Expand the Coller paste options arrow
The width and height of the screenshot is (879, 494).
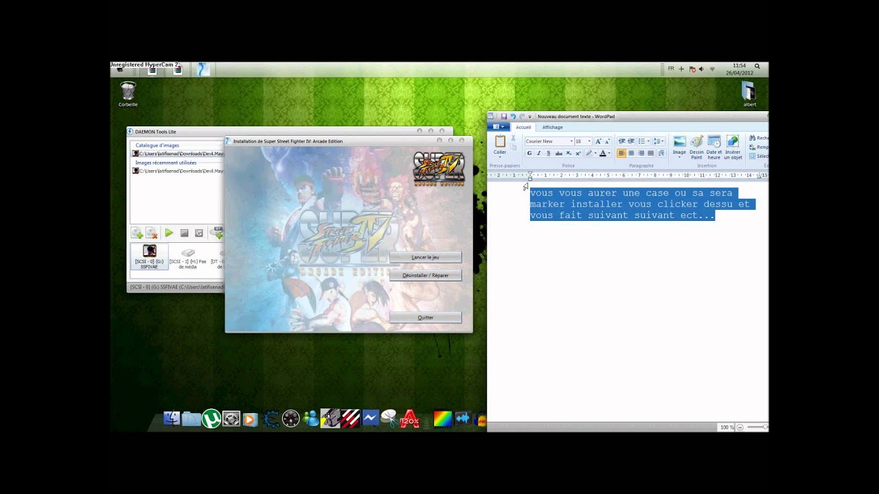[x=500, y=157]
